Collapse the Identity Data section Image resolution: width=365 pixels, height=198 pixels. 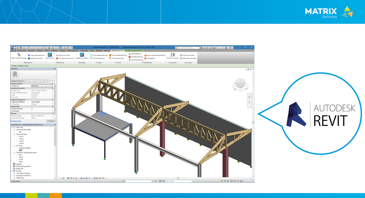point(52,106)
